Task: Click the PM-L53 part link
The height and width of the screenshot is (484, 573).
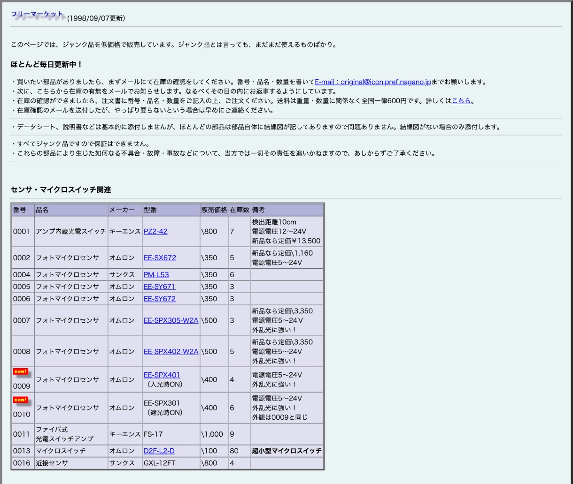Action: (156, 274)
